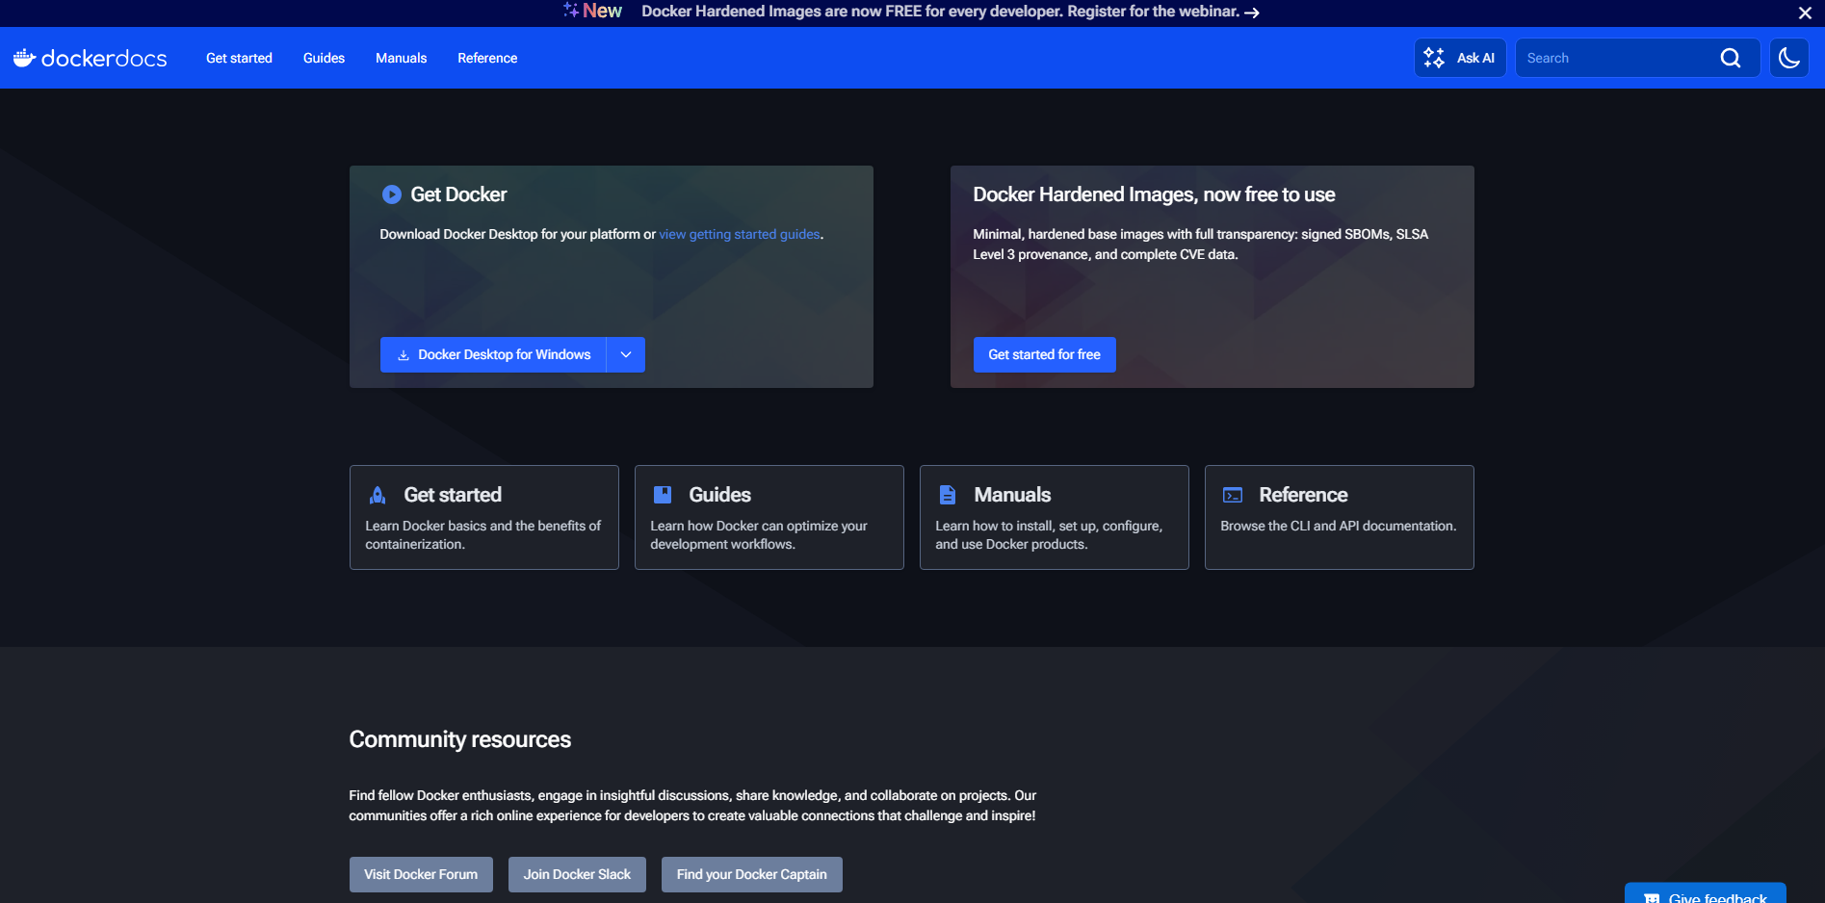1825x903 pixels.
Task: Toggle dark mode with moon icon
Action: click(x=1789, y=58)
